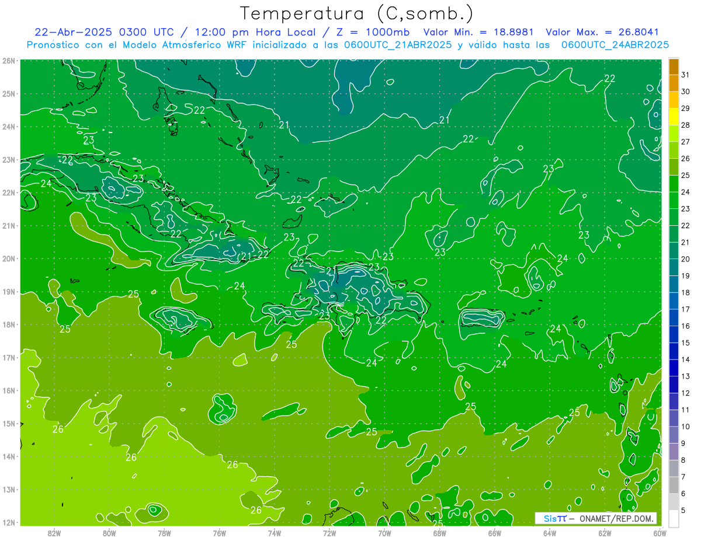Click the 68W longitude axis label
The image size is (701, 541).
pos(439,533)
